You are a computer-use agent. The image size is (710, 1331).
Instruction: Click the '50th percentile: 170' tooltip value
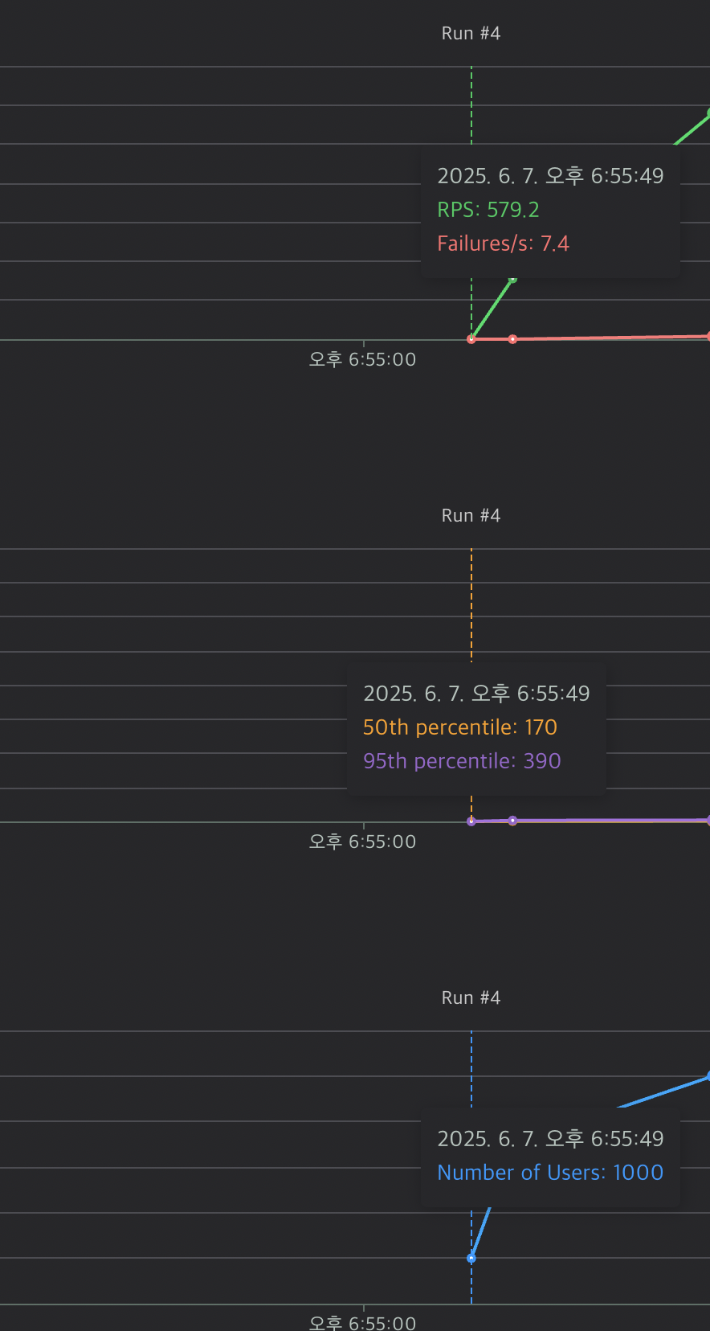(460, 727)
